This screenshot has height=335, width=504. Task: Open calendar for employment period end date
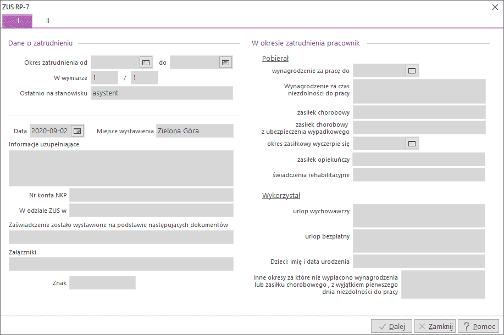[226, 62]
